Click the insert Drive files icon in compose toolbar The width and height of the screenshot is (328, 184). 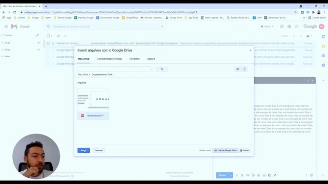point(258,175)
